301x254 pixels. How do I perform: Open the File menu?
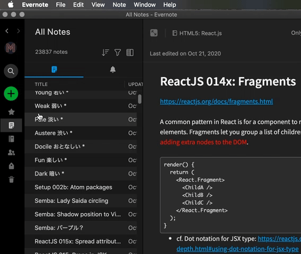click(60, 5)
